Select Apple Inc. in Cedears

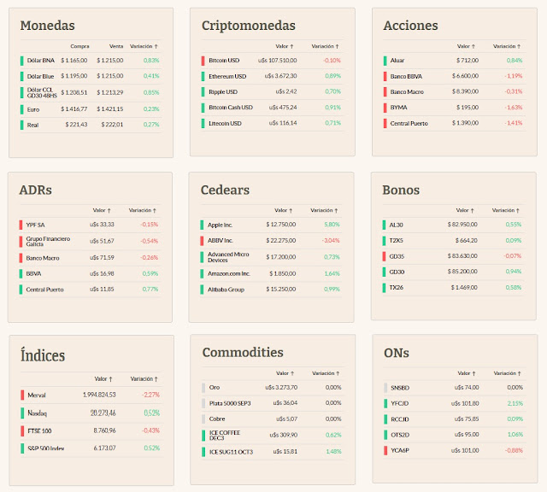tap(271, 225)
